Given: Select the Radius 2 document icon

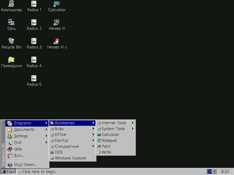Looking at the screenshot, I should click(x=34, y=25).
